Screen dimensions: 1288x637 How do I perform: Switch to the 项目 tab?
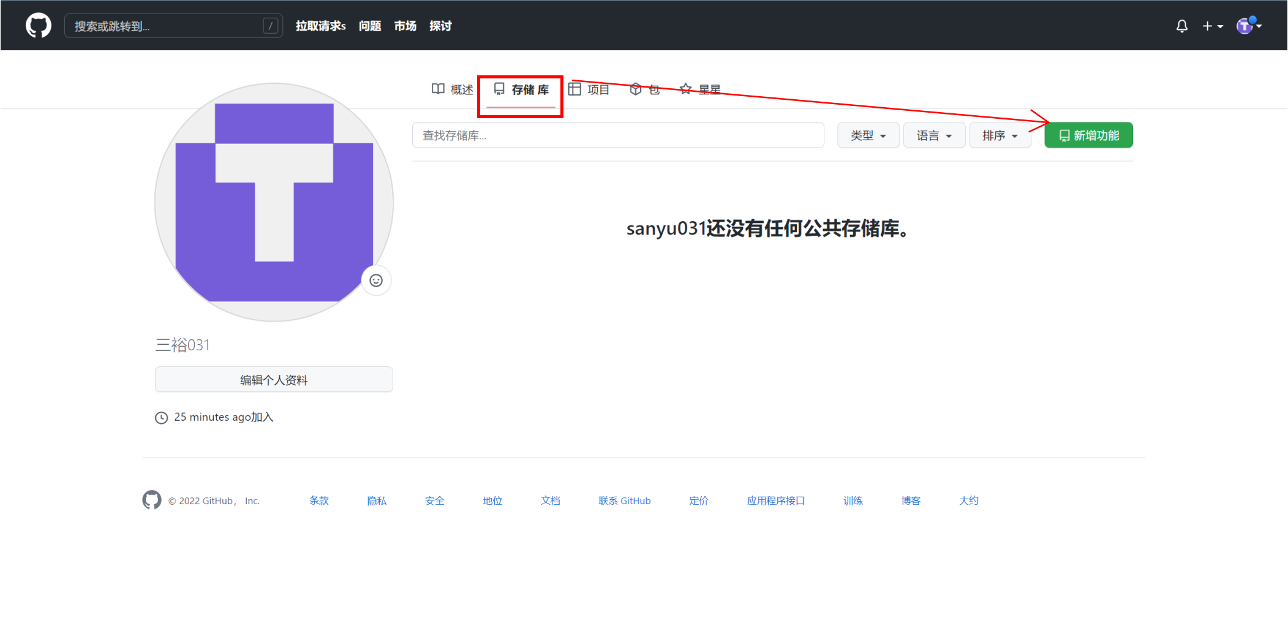[x=589, y=90]
